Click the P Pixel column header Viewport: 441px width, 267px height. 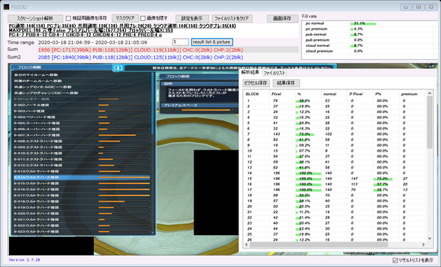(x=356, y=94)
